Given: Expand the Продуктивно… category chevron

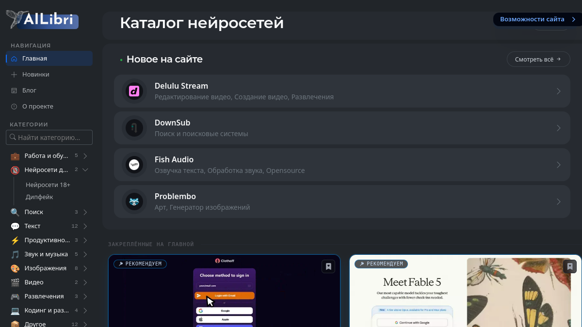Looking at the screenshot, I should [85, 240].
